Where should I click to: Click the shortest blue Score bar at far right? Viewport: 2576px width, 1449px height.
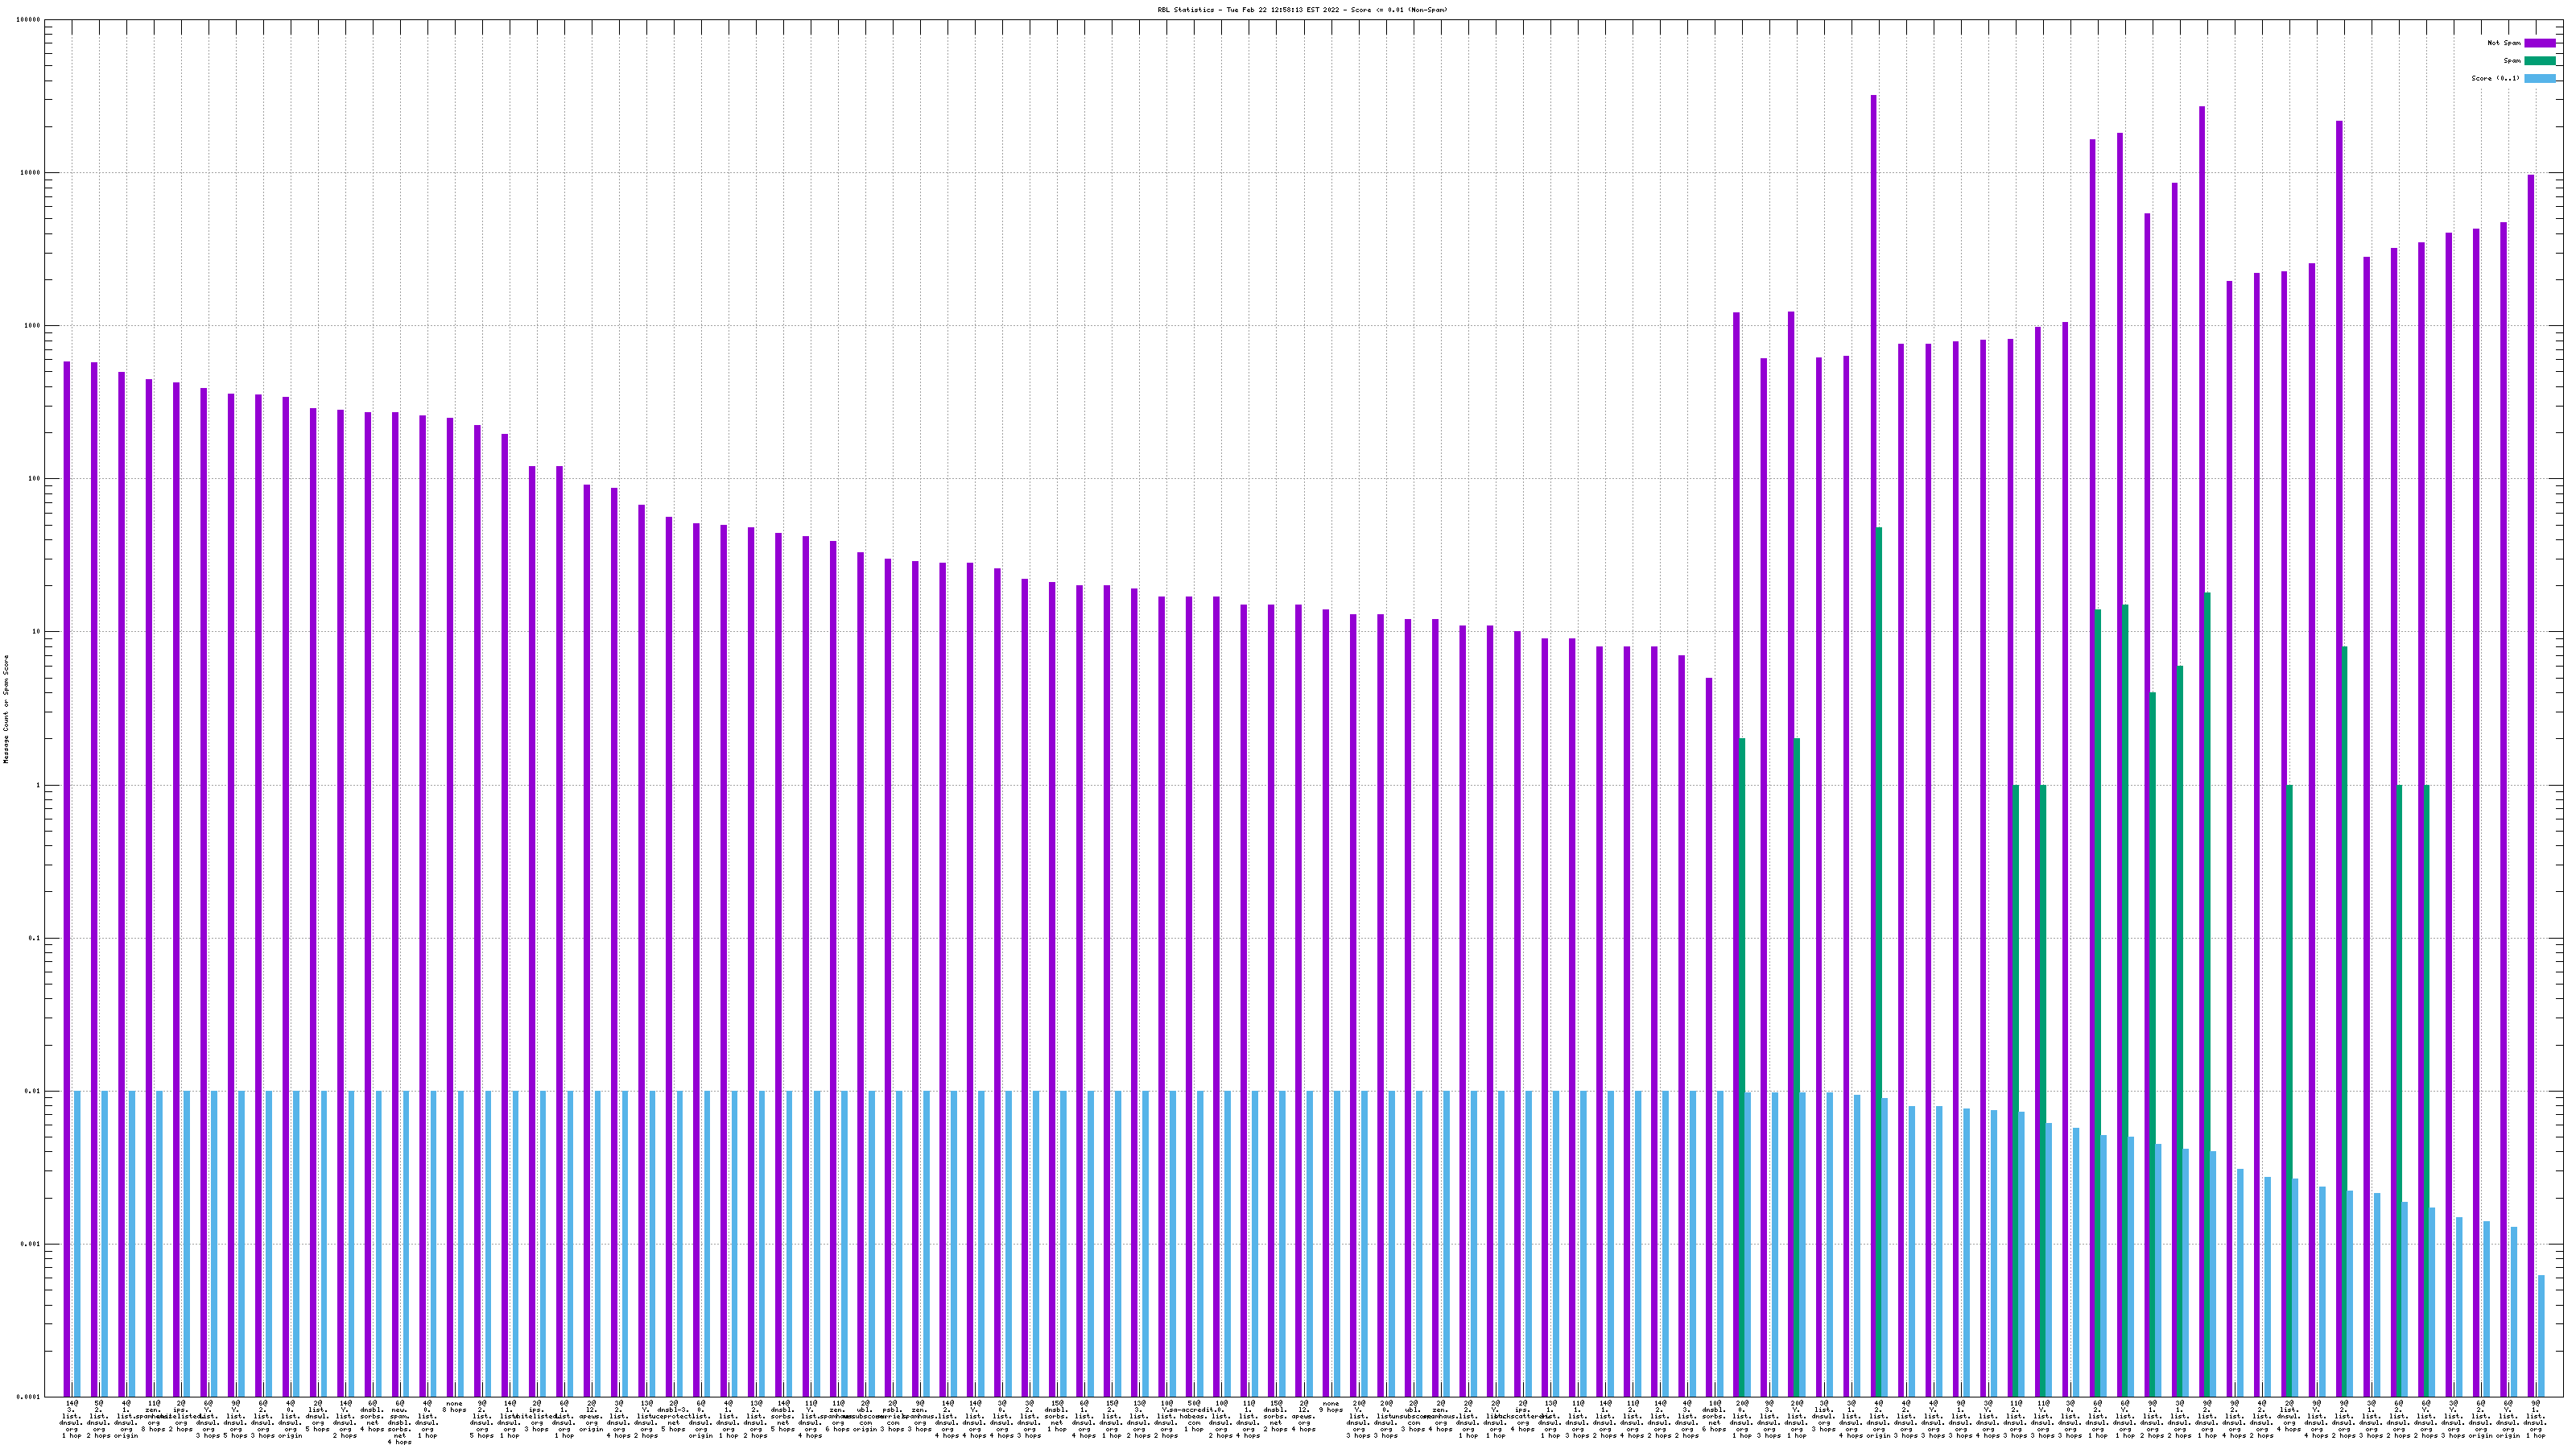pyautogui.click(x=2541, y=1335)
